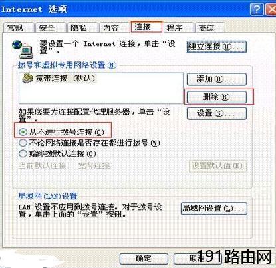Switch to the 程序 tab
Viewport: 276px width, 268px height.
pos(178,28)
